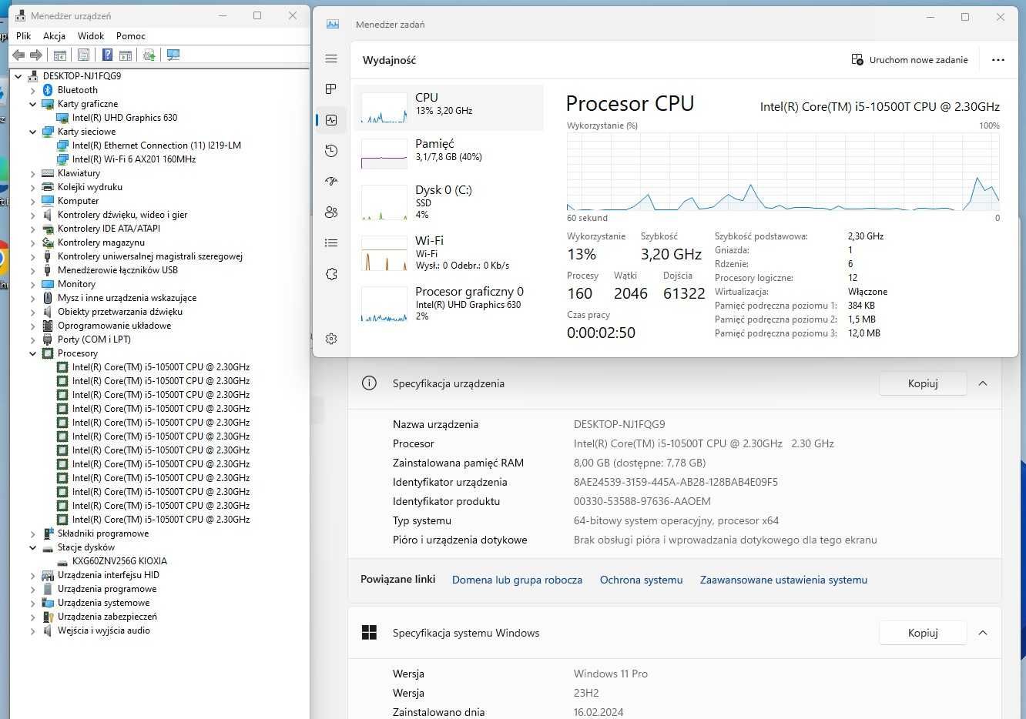
Task: Open the Task Manager hamburger navigation menu
Action: click(x=331, y=59)
